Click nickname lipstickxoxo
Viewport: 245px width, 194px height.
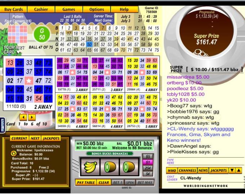click(x=44, y=150)
